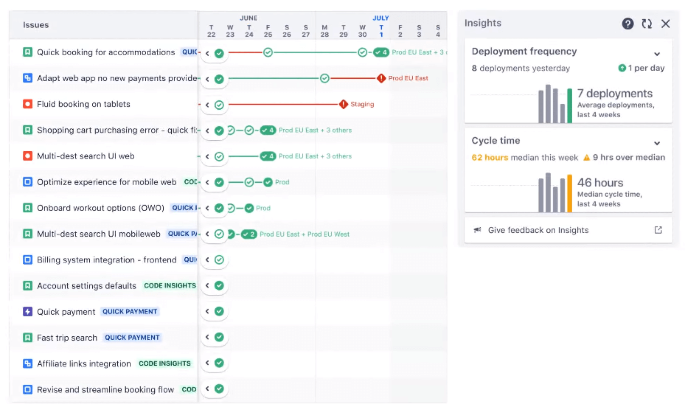
Task: Click Prod EU East + 3 others for Shopping cart
Action: (315, 130)
